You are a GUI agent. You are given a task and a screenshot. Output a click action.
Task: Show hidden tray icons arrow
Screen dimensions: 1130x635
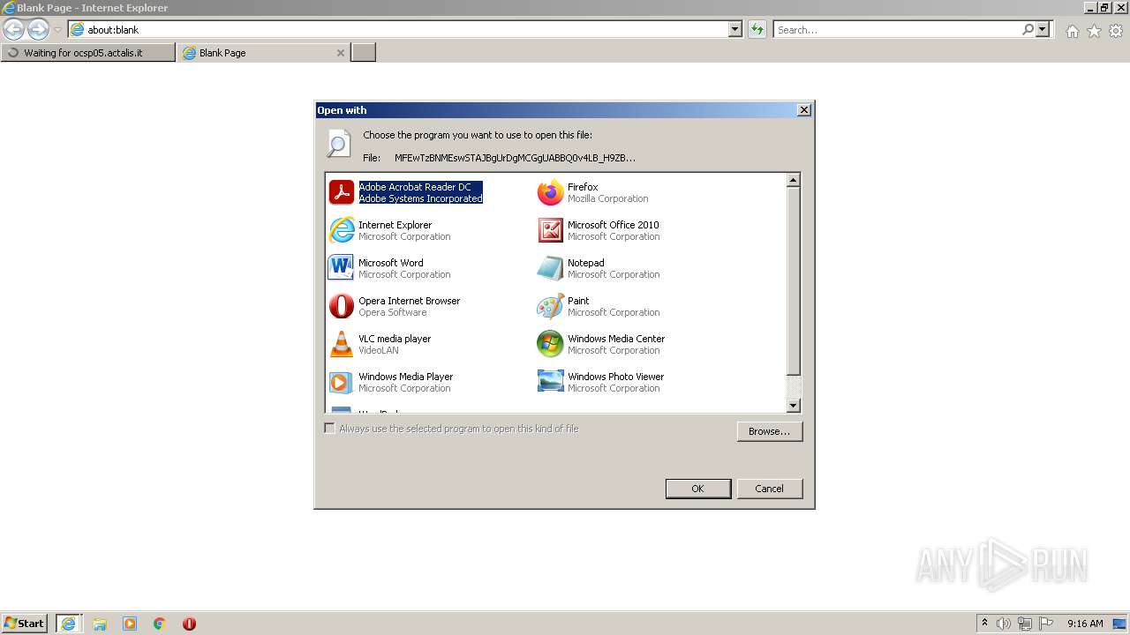click(984, 623)
